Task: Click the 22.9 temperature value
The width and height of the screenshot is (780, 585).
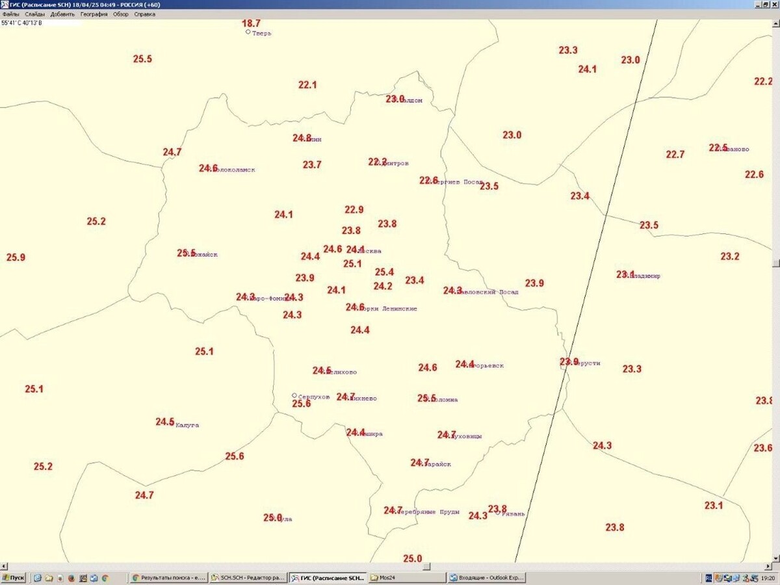Action: [354, 209]
